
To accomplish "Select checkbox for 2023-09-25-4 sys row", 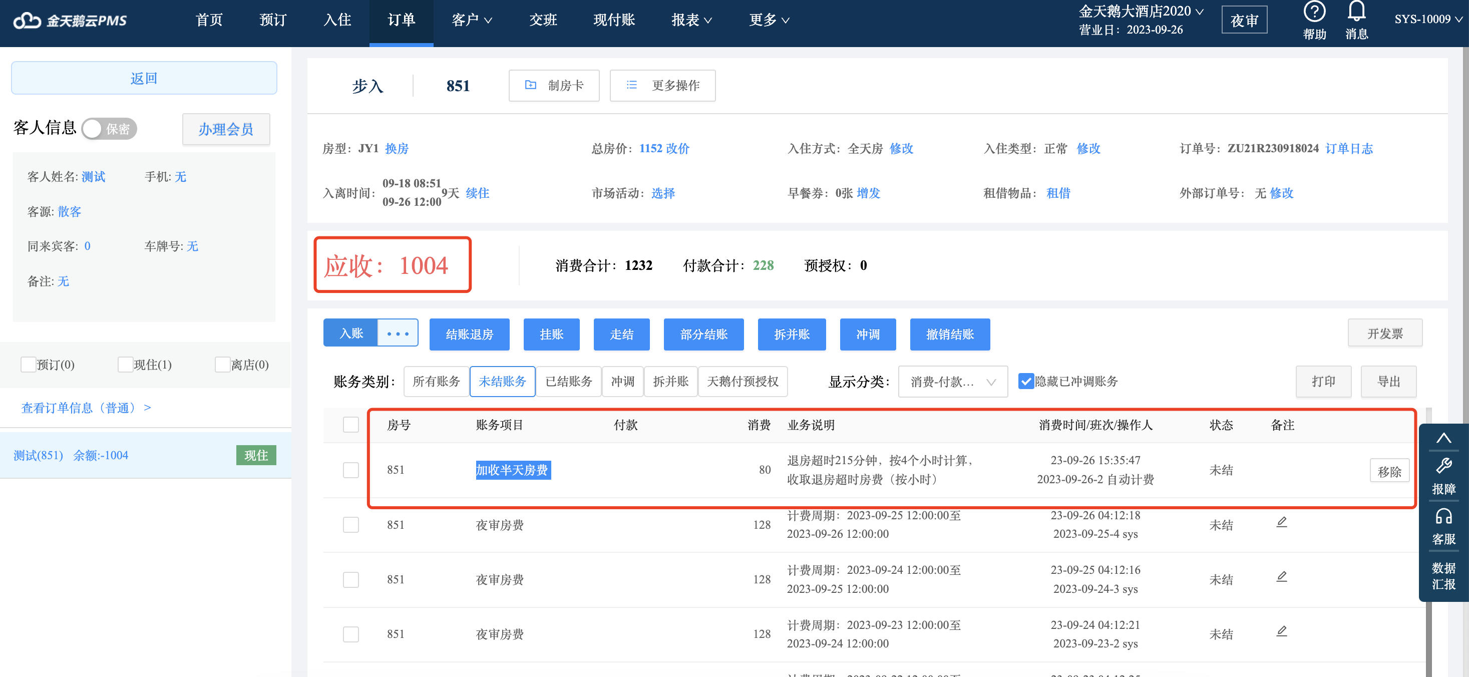I will click(350, 525).
